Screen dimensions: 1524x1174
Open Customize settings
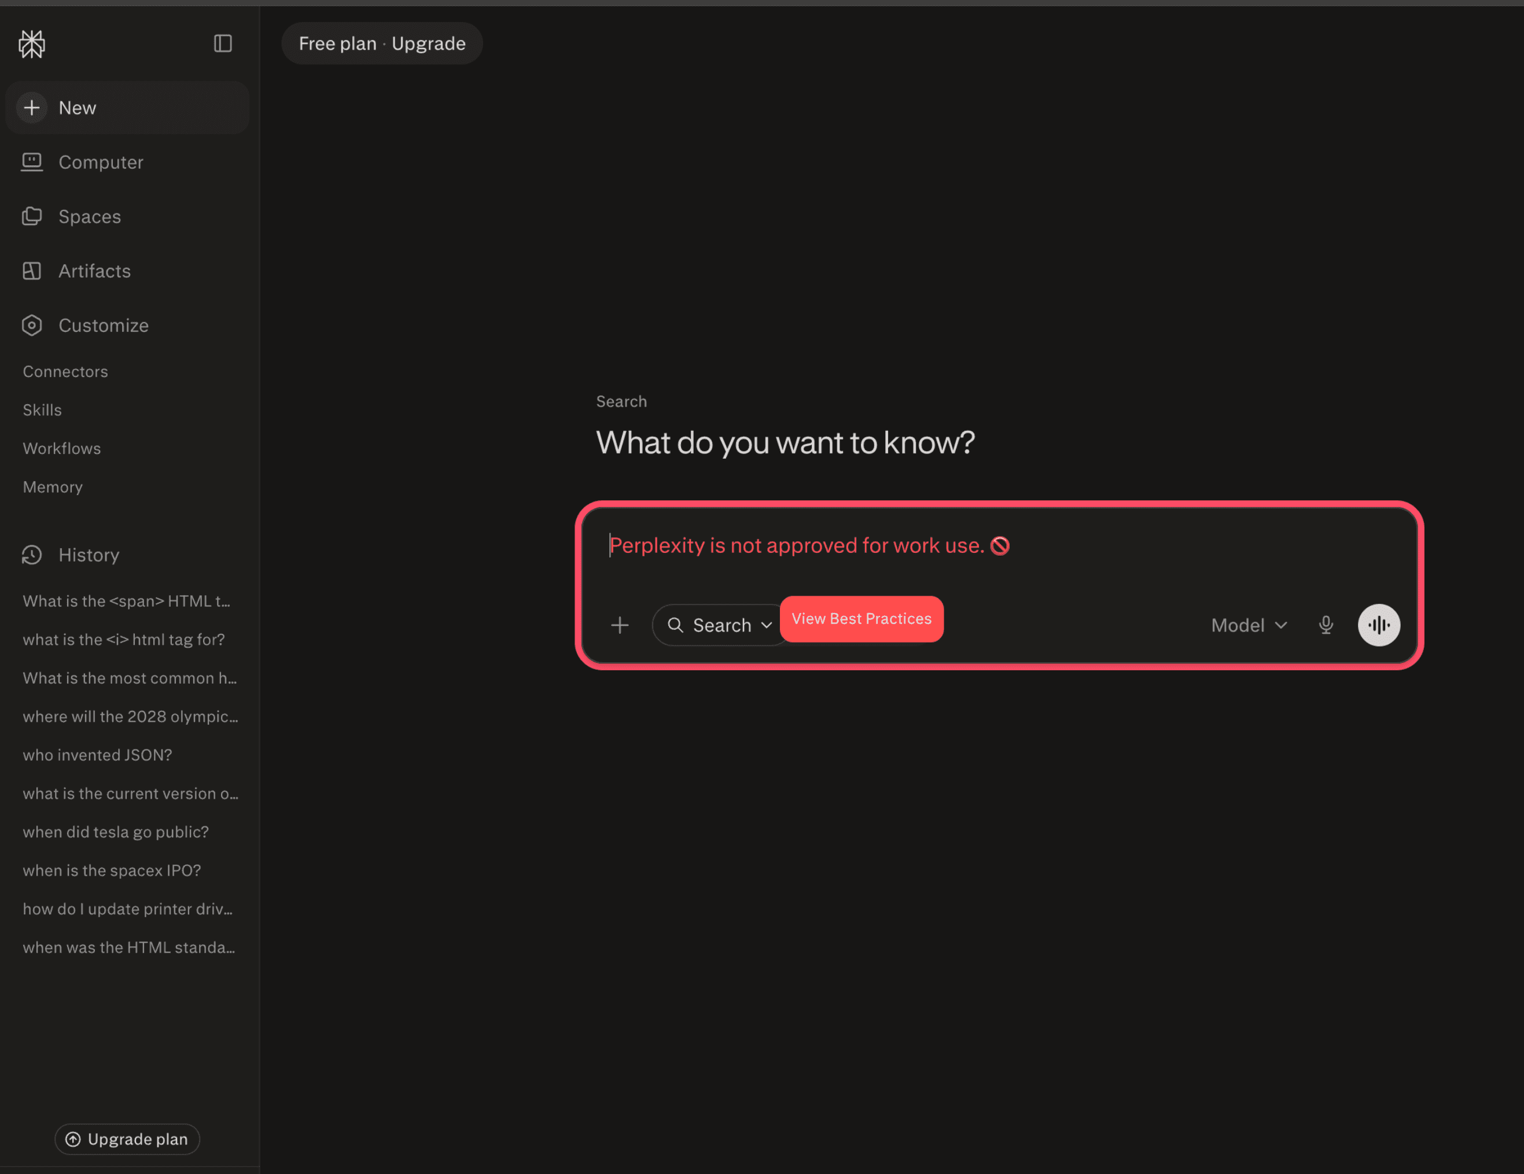click(x=127, y=325)
